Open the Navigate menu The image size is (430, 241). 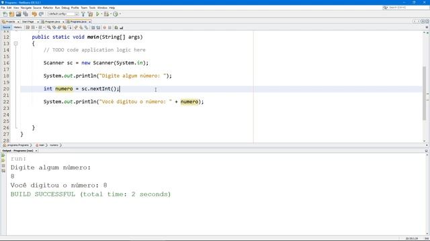click(x=26, y=7)
